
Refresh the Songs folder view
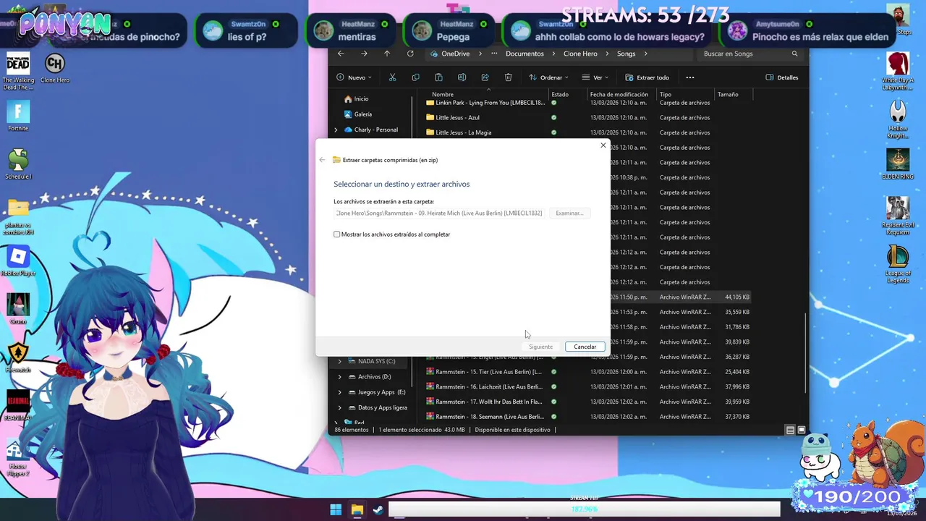point(410,54)
